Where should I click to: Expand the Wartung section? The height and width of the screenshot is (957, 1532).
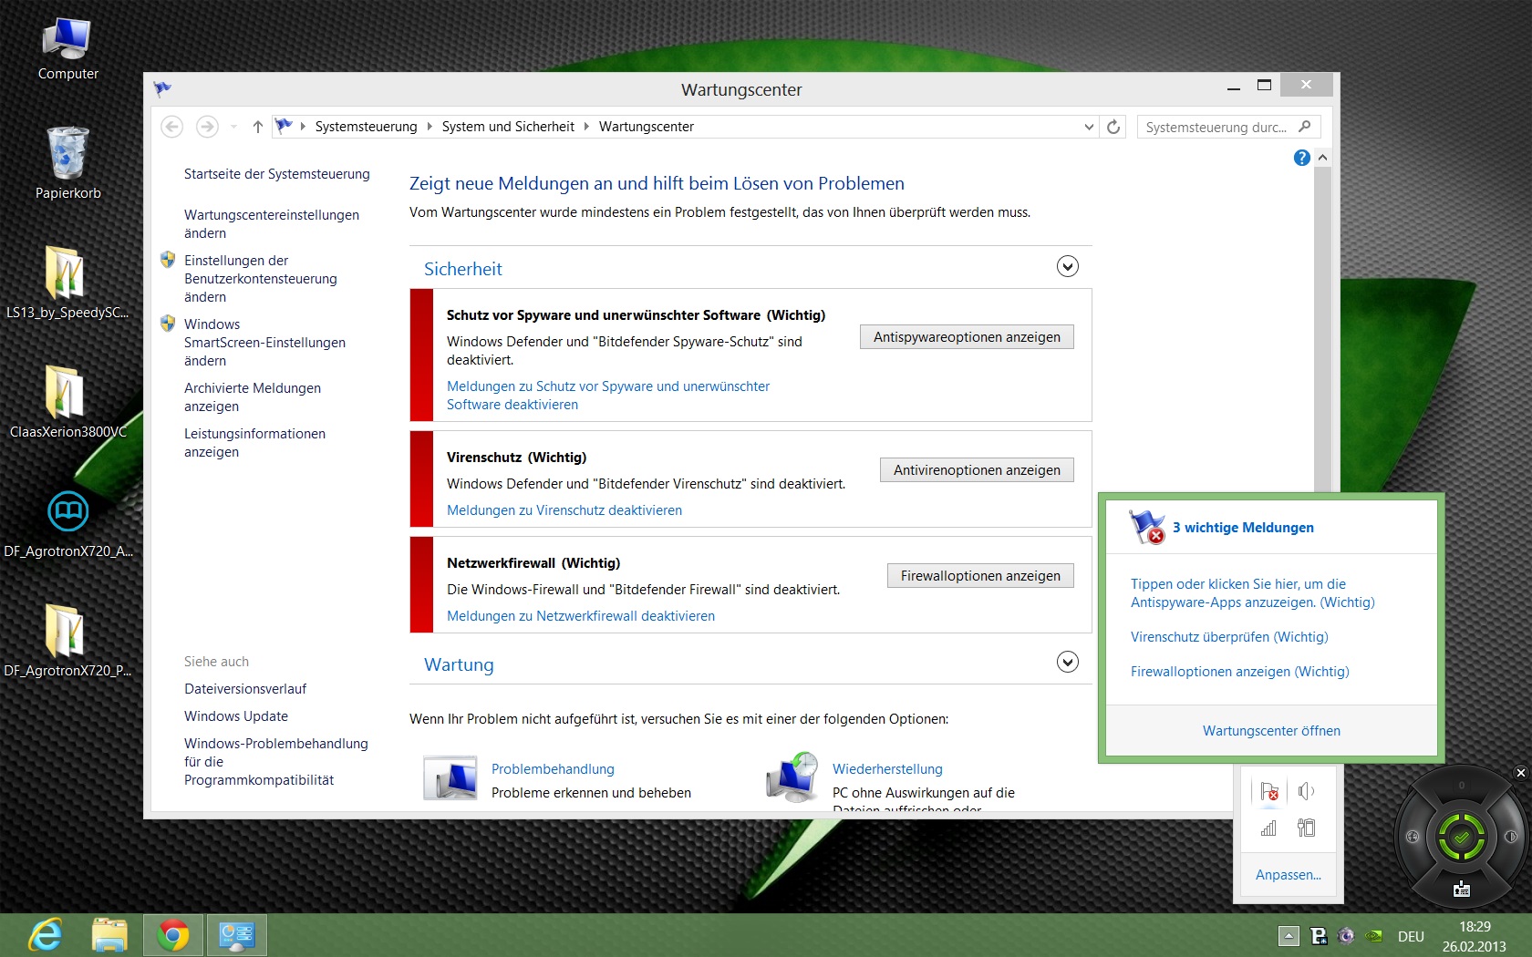pyautogui.click(x=1067, y=662)
